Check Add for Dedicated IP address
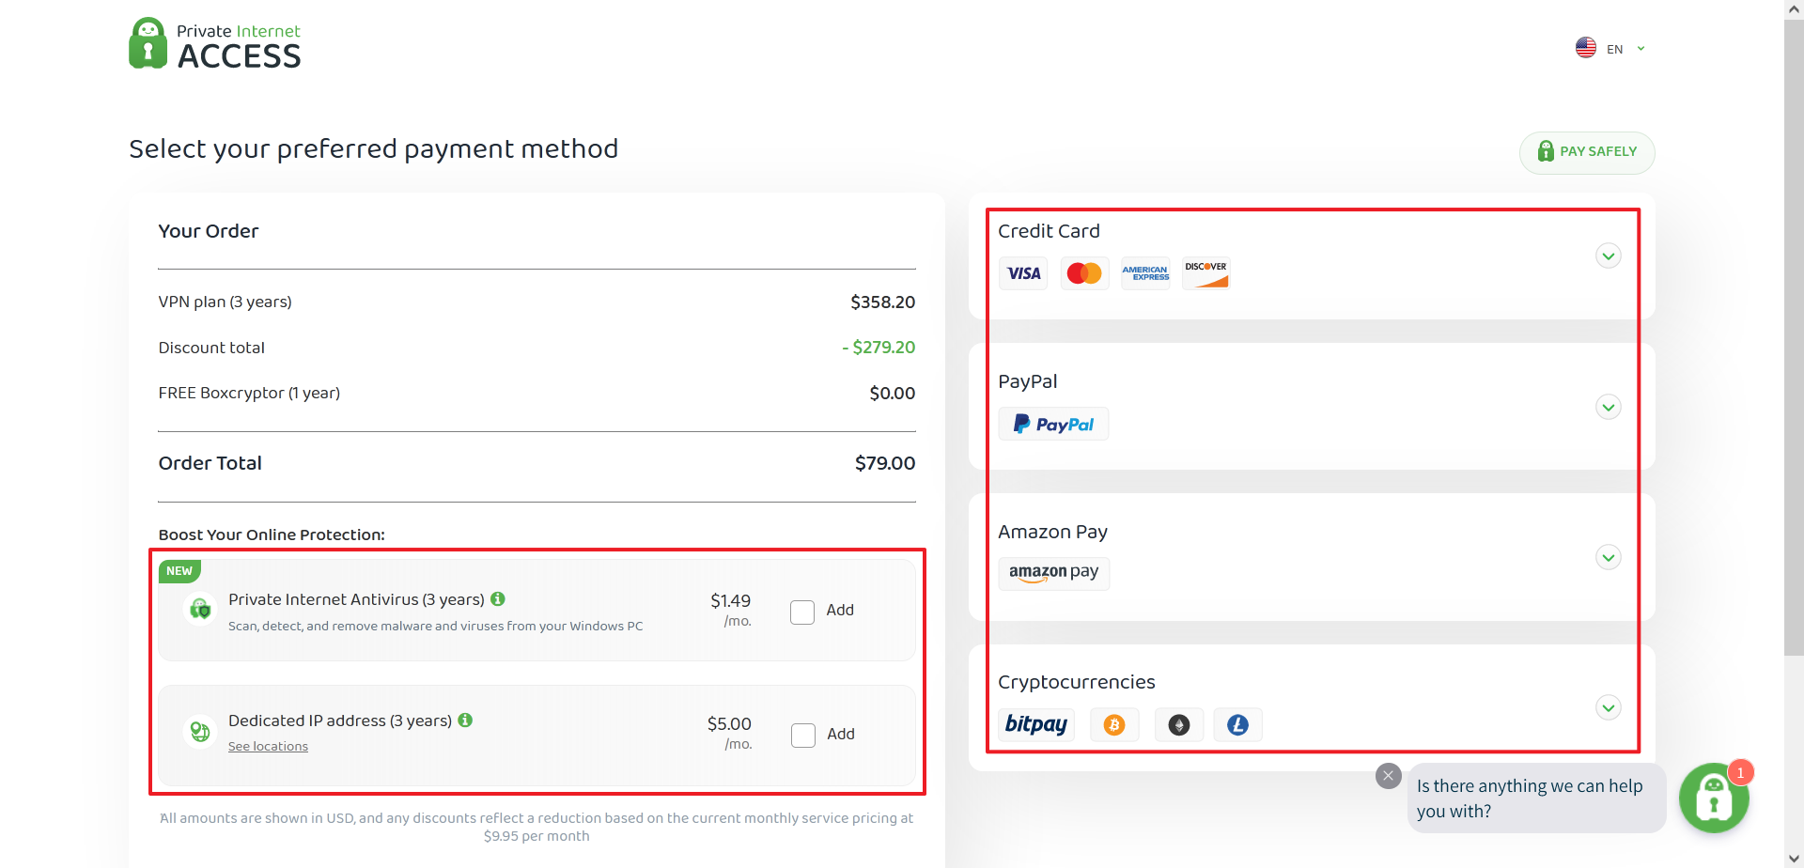Viewport: 1804px width, 868px height. (803, 736)
